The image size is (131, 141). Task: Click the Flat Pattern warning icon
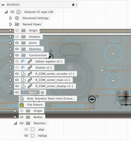(x=22, y=105)
